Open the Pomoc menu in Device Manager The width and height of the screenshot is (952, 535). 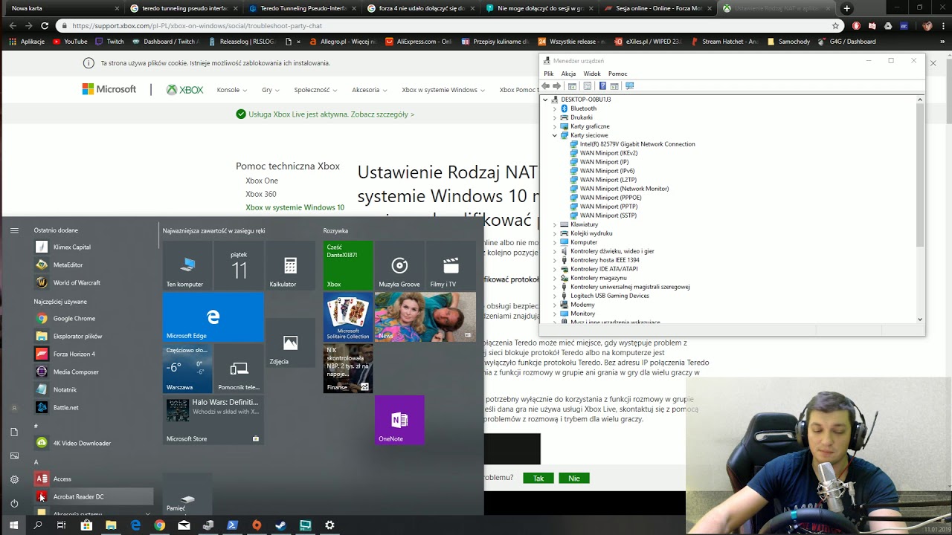click(617, 74)
